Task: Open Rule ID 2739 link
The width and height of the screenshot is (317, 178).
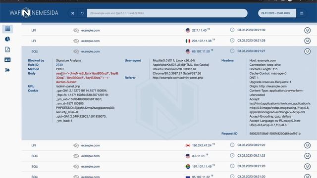Action: [59, 65]
